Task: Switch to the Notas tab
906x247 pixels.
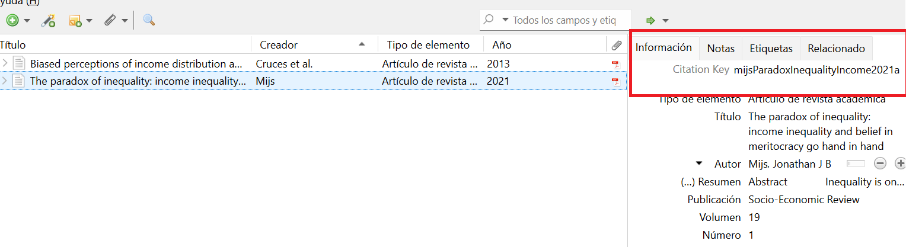Action: 720,49
